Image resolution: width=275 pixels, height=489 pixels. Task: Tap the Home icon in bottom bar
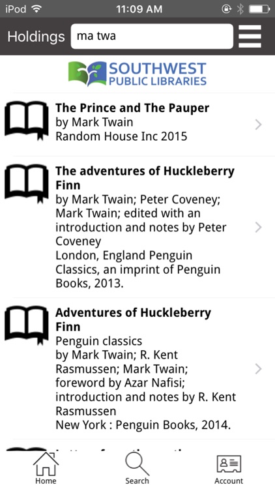pyautogui.click(x=46, y=464)
